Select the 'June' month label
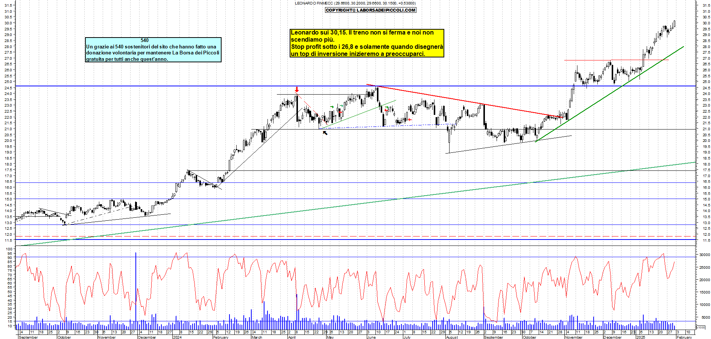 (x=371, y=337)
